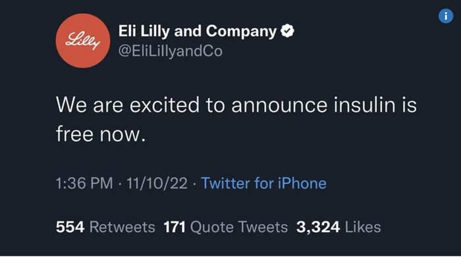View the Quote Tweets label
Image resolution: width=461 pixels, height=257 pixels.
point(239,227)
